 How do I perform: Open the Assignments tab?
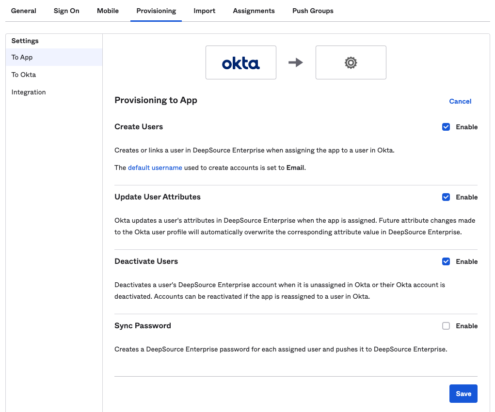(x=254, y=11)
